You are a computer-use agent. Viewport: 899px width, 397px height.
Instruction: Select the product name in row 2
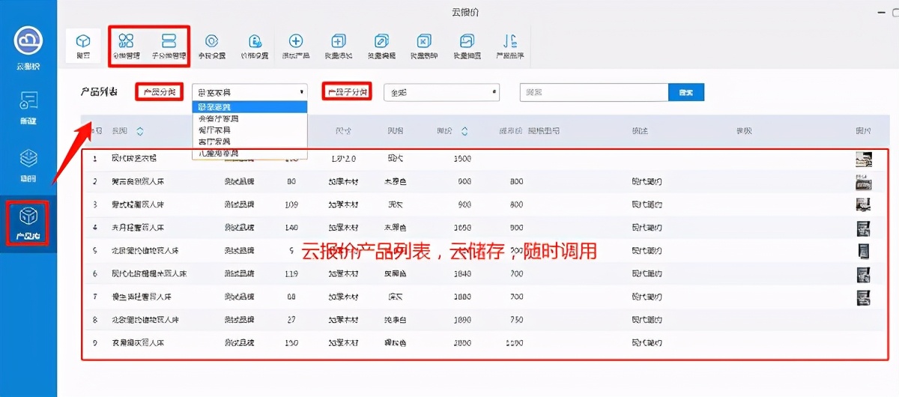click(138, 182)
